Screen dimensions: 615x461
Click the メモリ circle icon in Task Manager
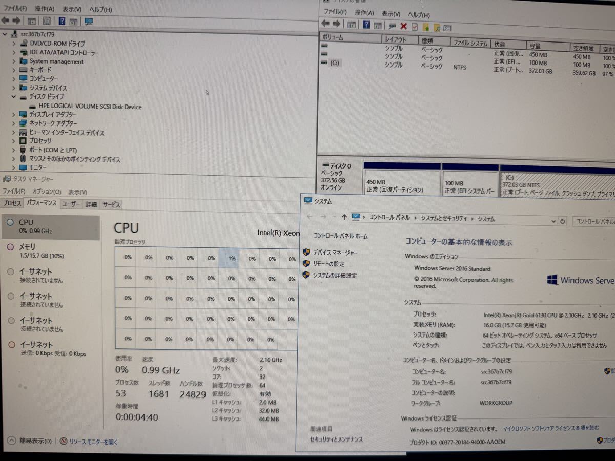[11, 247]
